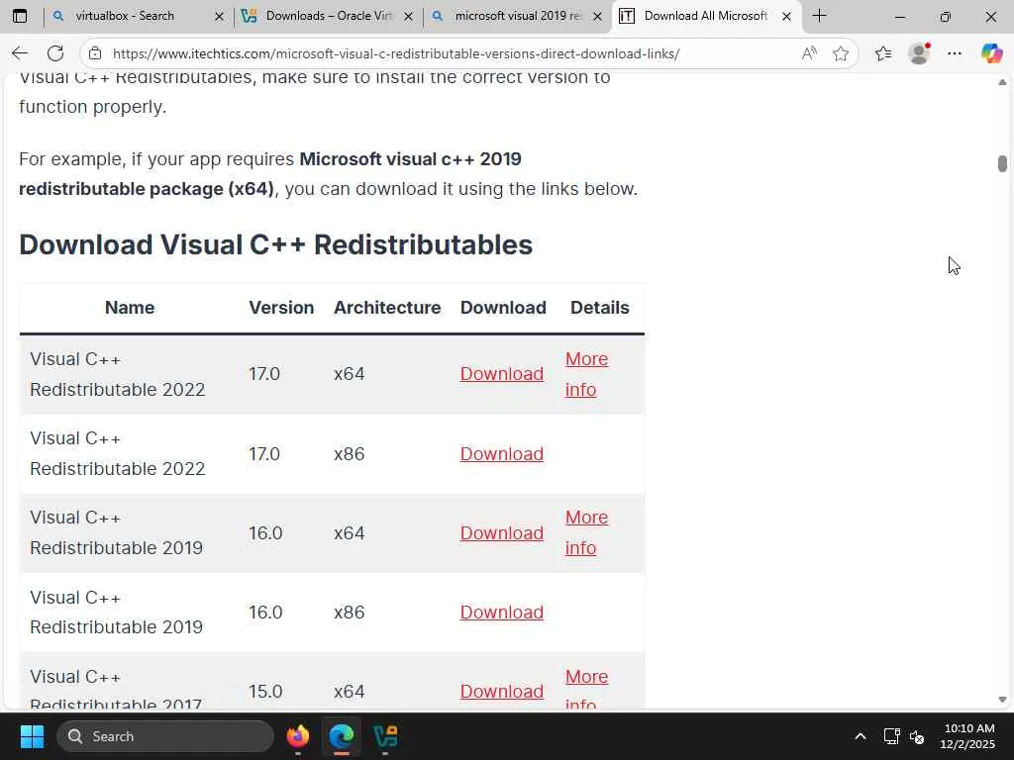Click the taskbar Search box
The width and height of the screenshot is (1014, 760).
pos(165,736)
